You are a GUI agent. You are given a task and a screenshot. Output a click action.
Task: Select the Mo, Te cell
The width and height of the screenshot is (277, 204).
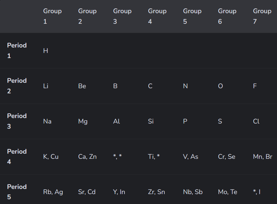(x=227, y=192)
